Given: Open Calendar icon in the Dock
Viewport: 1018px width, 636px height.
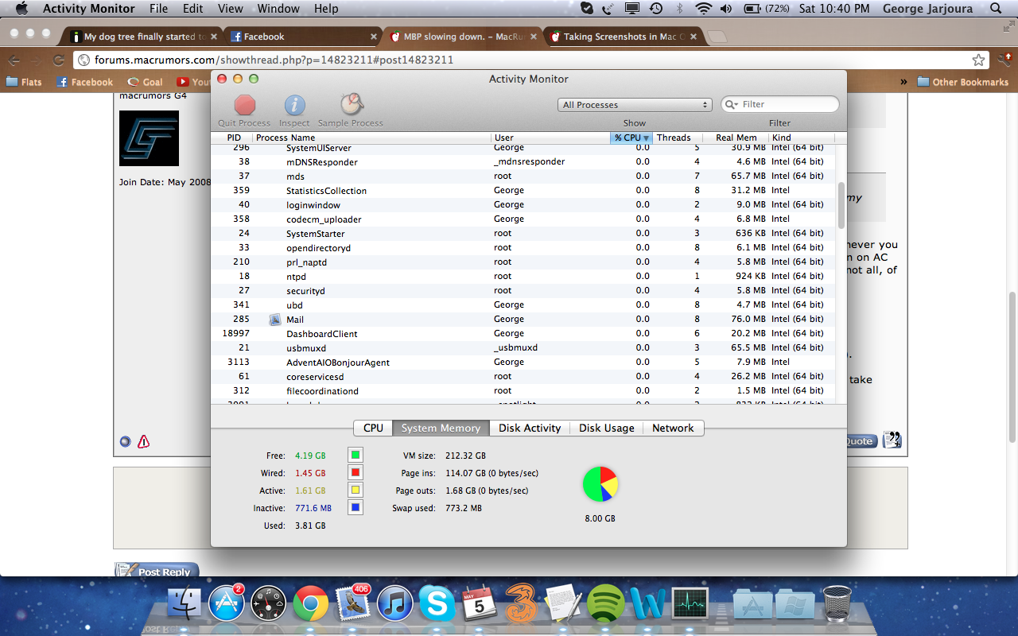Looking at the screenshot, I should point(479,604).
